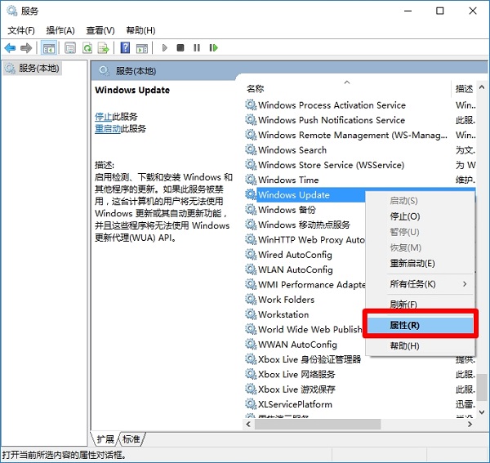The height and width of the screenshot is (463, 490).
Task: Open the Help question mark icon
Action: pos(125,48)
